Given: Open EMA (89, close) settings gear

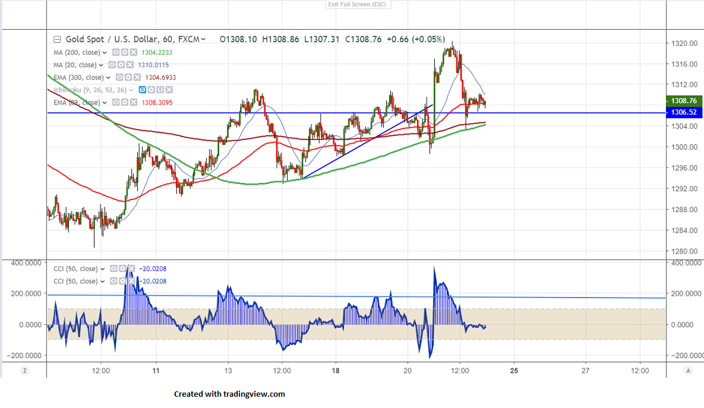Looking at the screenshot, I should tap(124, 102).
